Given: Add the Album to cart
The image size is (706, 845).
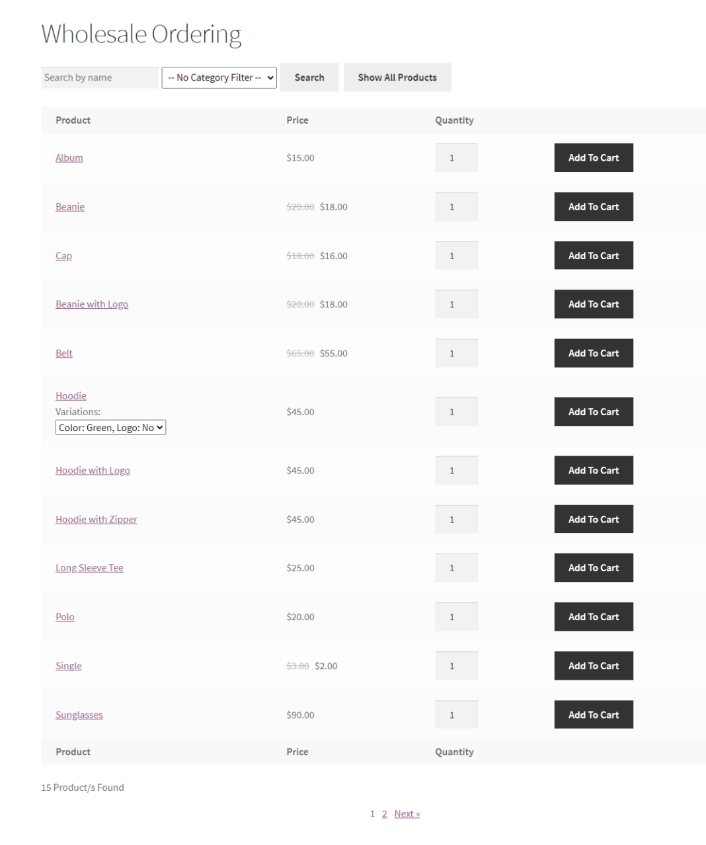Looking at the screenshot, I should pos(593,157).
